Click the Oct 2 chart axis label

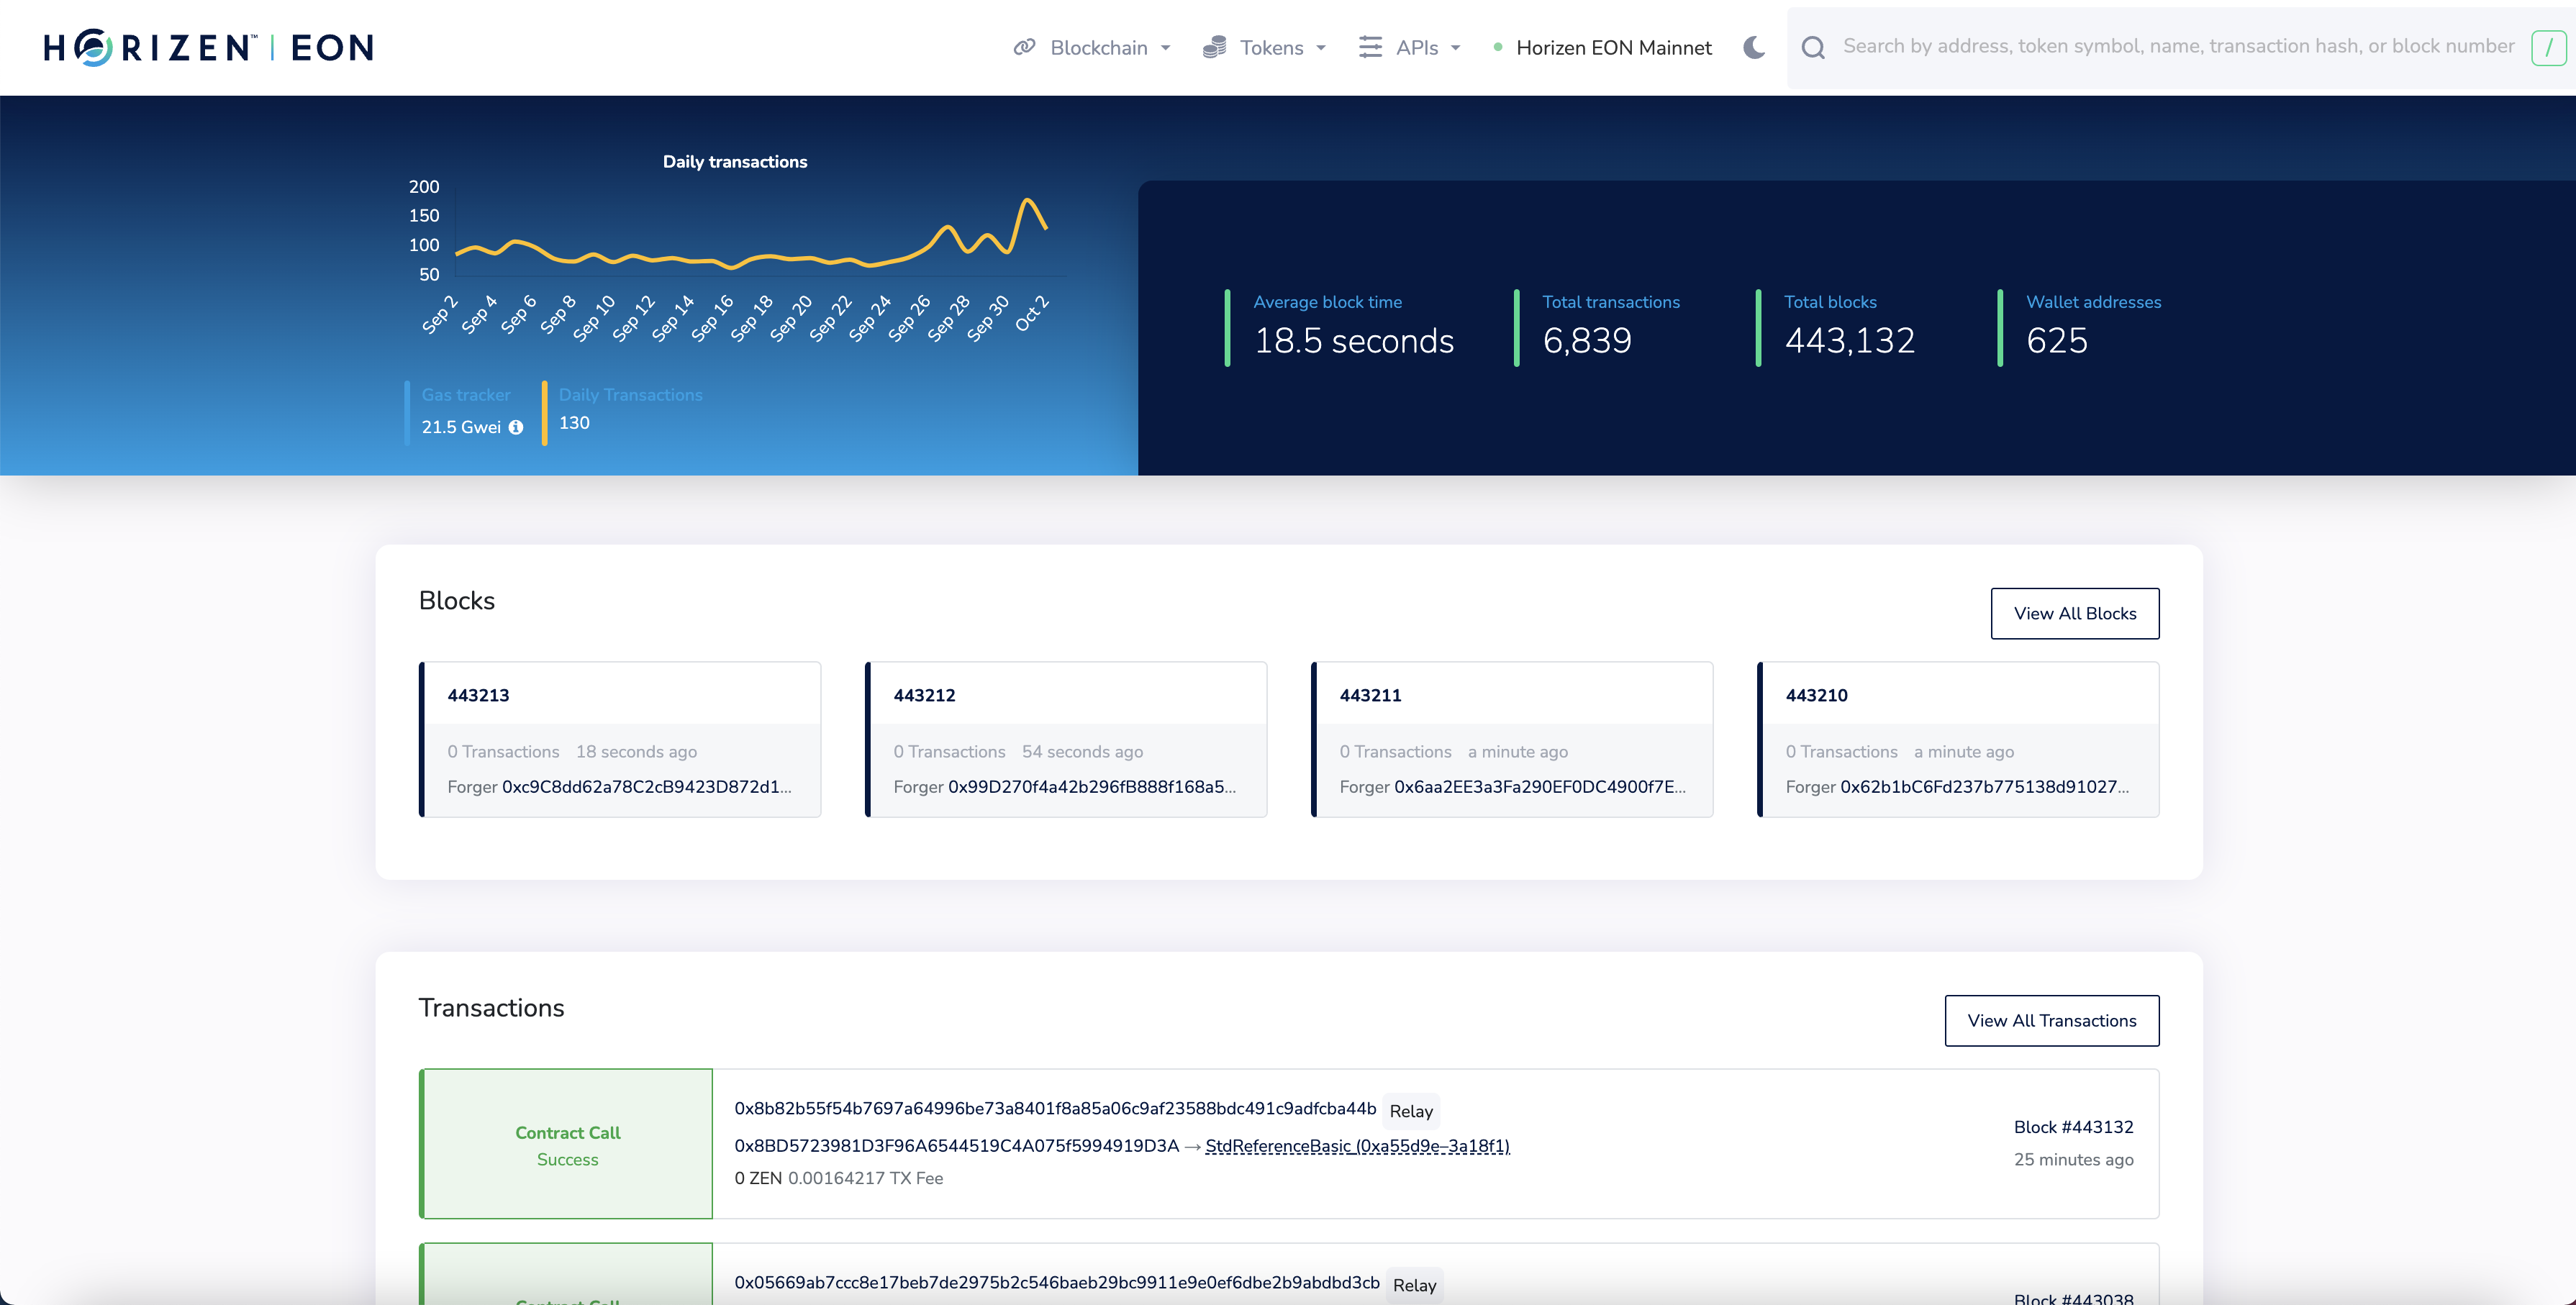(x=1032, y=313)
